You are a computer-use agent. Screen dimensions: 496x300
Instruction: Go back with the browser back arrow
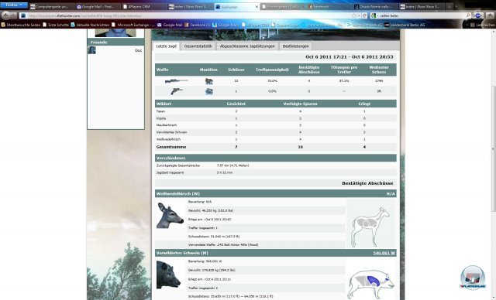[5, 15]
